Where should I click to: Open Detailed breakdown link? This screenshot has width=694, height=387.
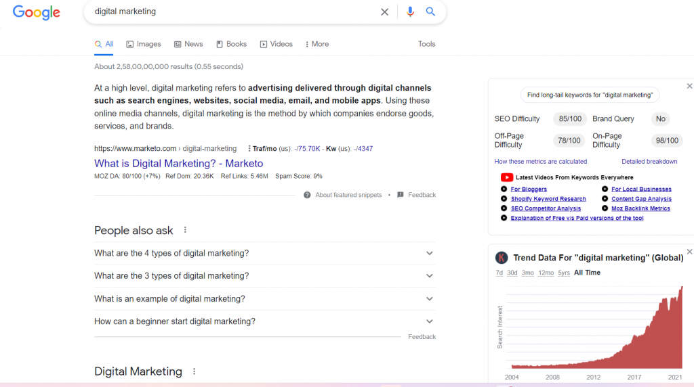coord(649,162)
